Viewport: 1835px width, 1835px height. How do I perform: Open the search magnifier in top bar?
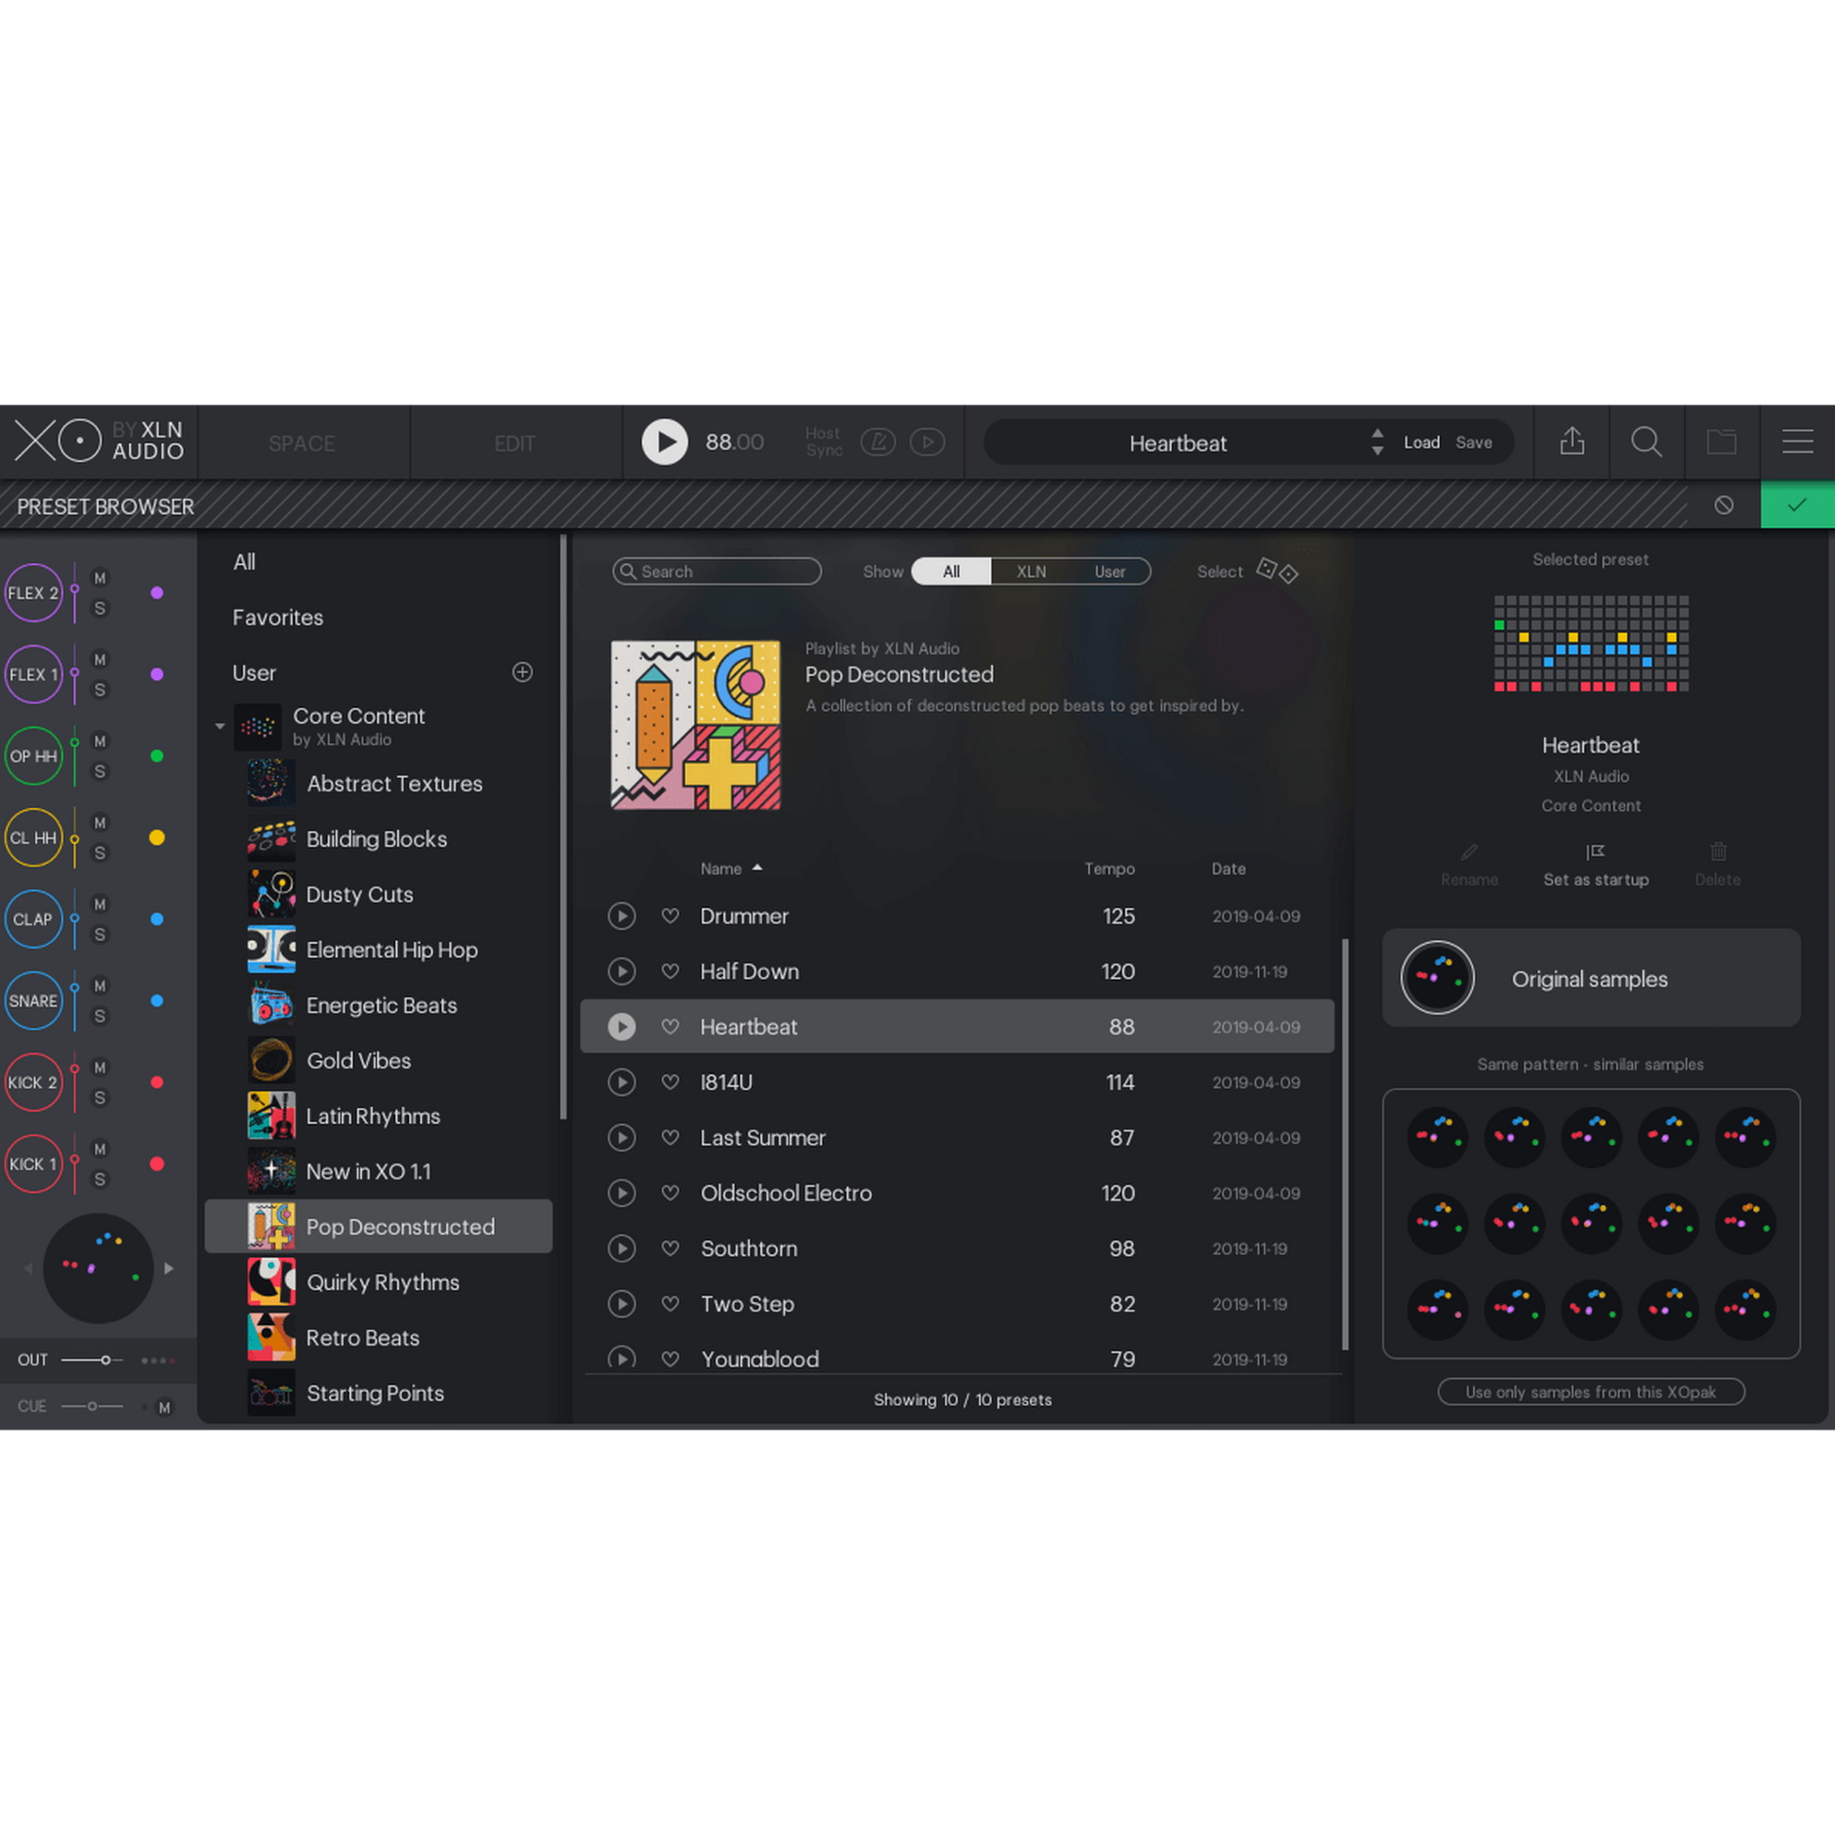click(1646, 441)
